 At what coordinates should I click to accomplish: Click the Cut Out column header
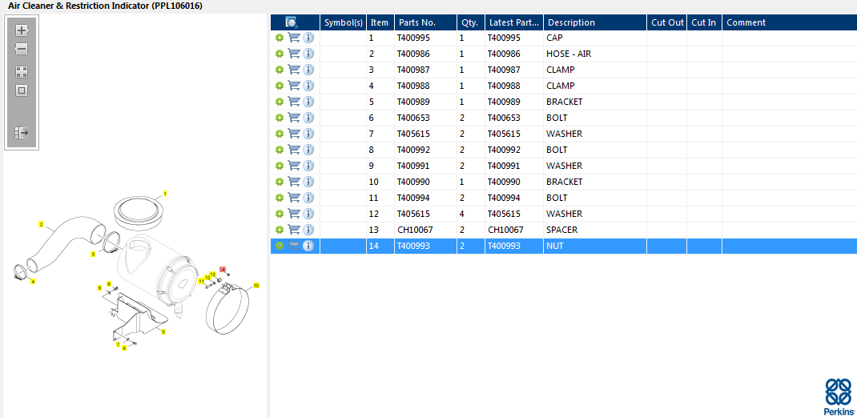point(667,22)
